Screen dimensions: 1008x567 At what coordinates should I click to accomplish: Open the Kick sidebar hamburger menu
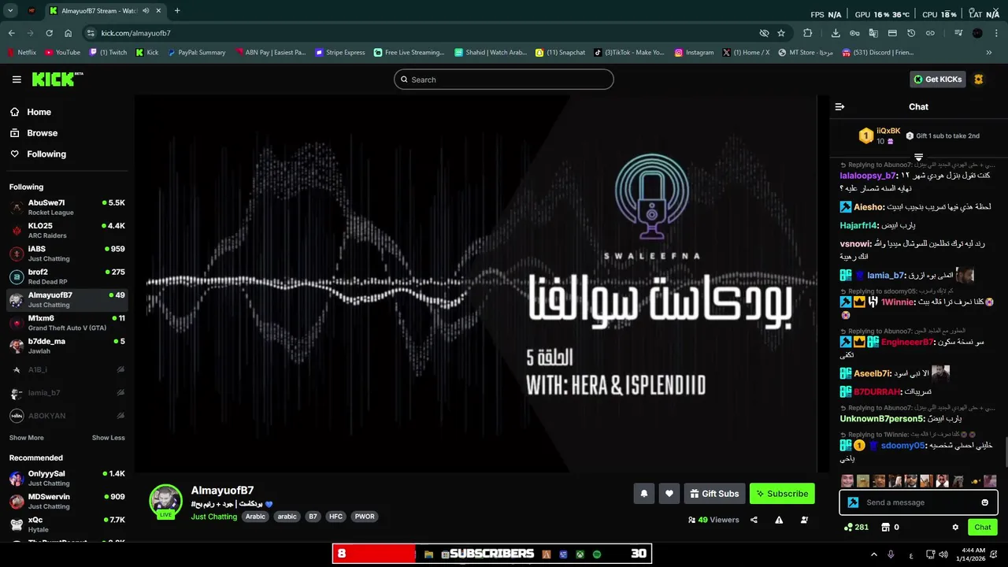(17, 80)
